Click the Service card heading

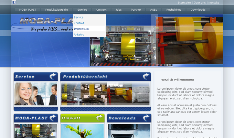point(25,77)
